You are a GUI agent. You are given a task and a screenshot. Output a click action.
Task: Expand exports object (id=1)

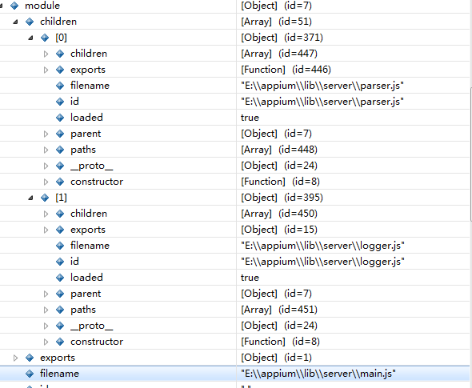pos(15,358)
